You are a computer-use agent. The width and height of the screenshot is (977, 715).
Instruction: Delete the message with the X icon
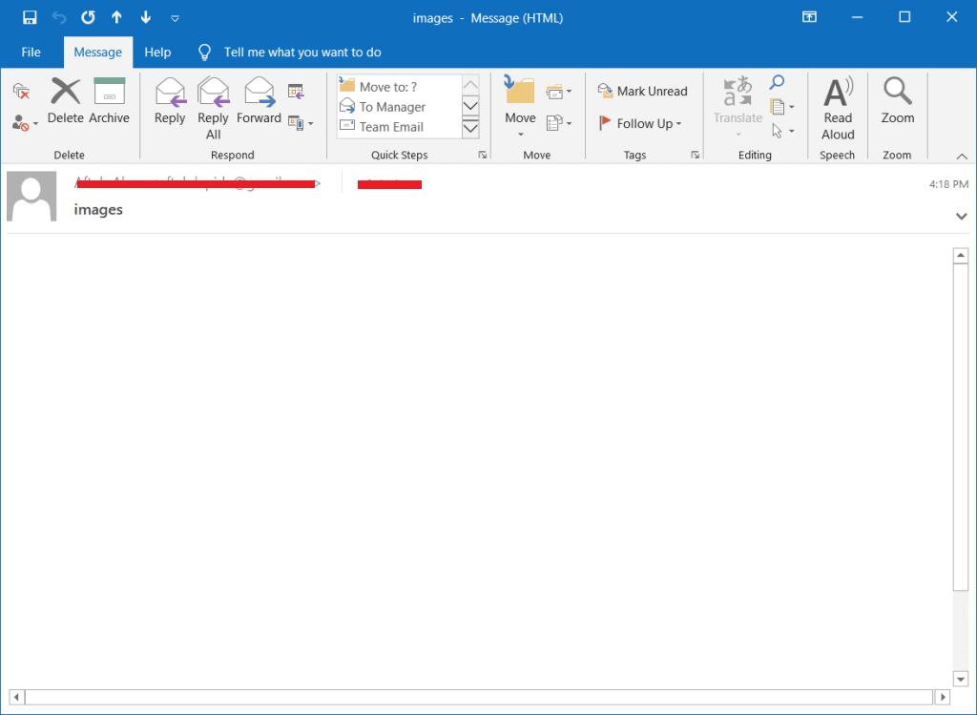point(66,101)
